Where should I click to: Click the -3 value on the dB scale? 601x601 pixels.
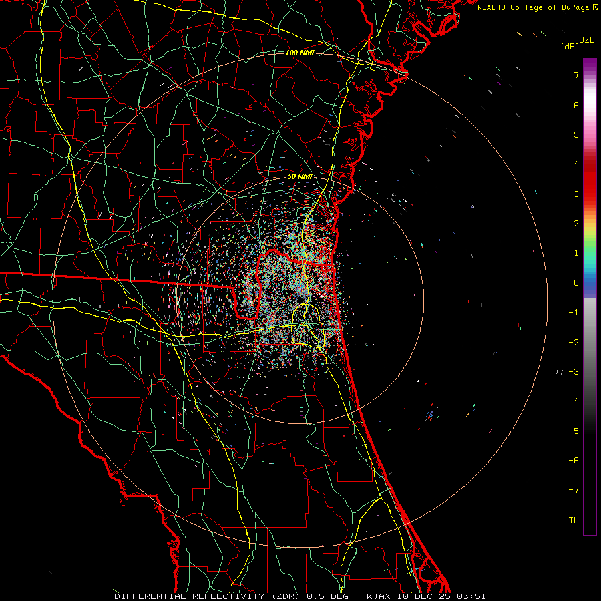[574, 372]
